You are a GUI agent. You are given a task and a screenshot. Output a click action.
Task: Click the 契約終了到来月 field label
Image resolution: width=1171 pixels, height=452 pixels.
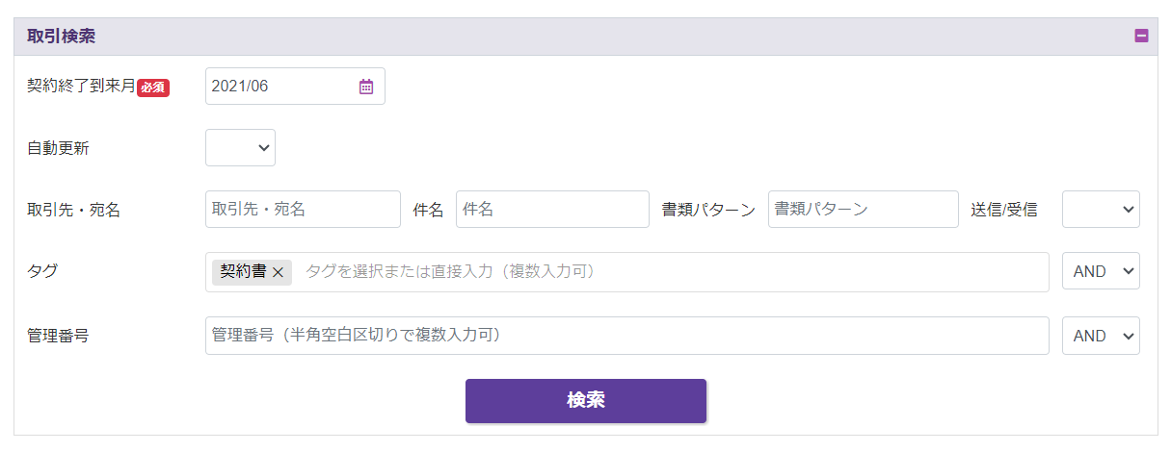coord(81,87)
